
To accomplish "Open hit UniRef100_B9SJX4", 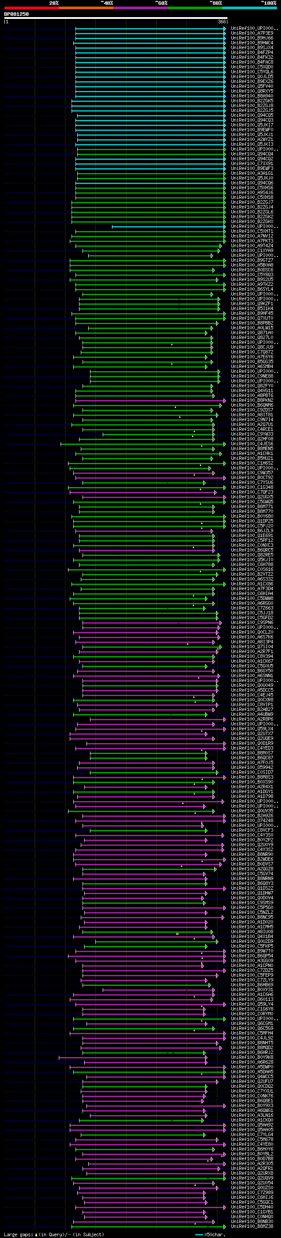I will point(252,47).
